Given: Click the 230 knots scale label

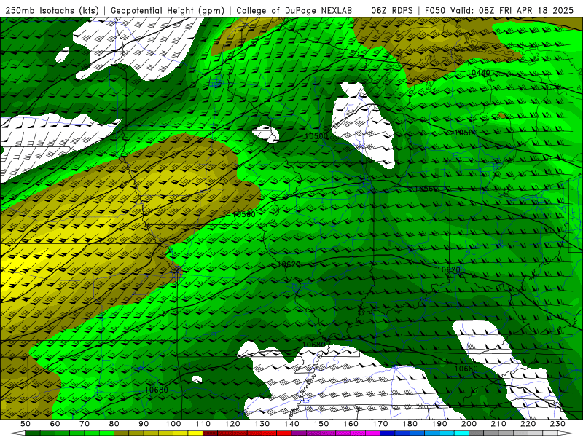Looking at the screenshot, I should pos(557,424).
